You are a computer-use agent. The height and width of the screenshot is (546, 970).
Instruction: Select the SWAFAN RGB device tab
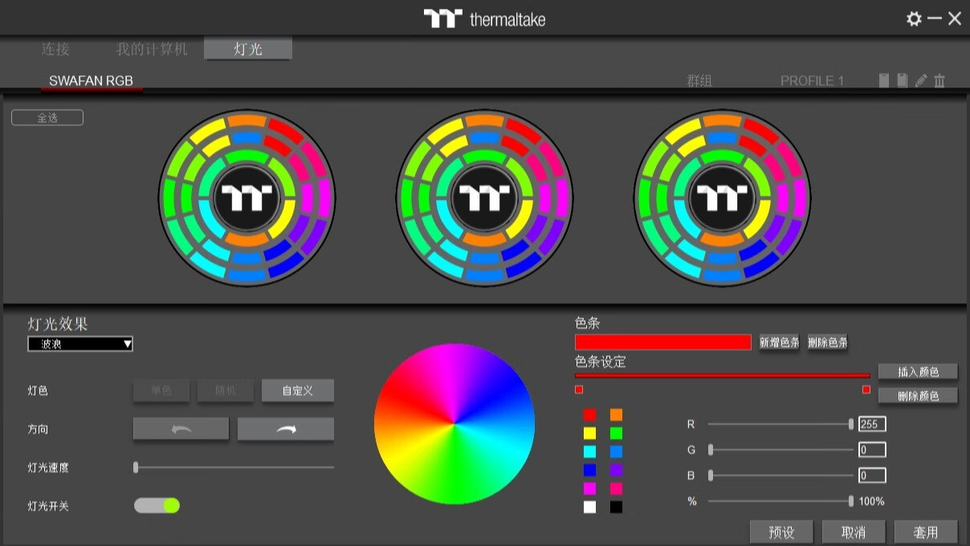click(91, 81)
